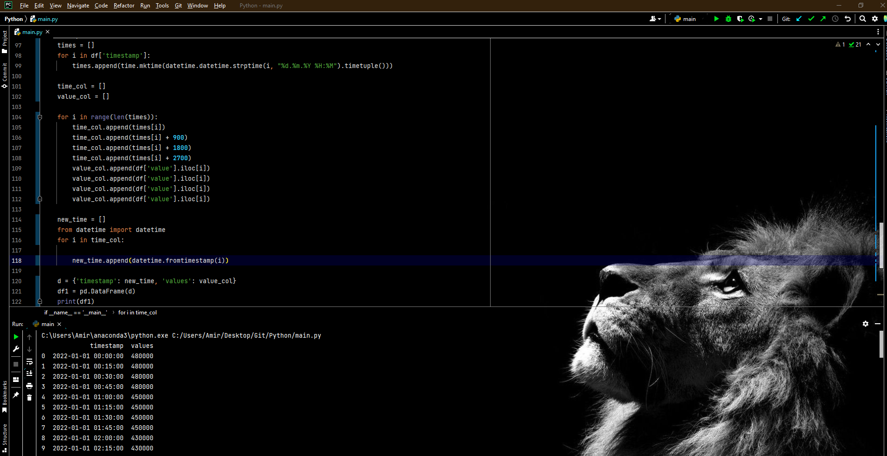
Task: Expand the profiler run options arrow
Action: pyautogui.click(x=761, y=19)
